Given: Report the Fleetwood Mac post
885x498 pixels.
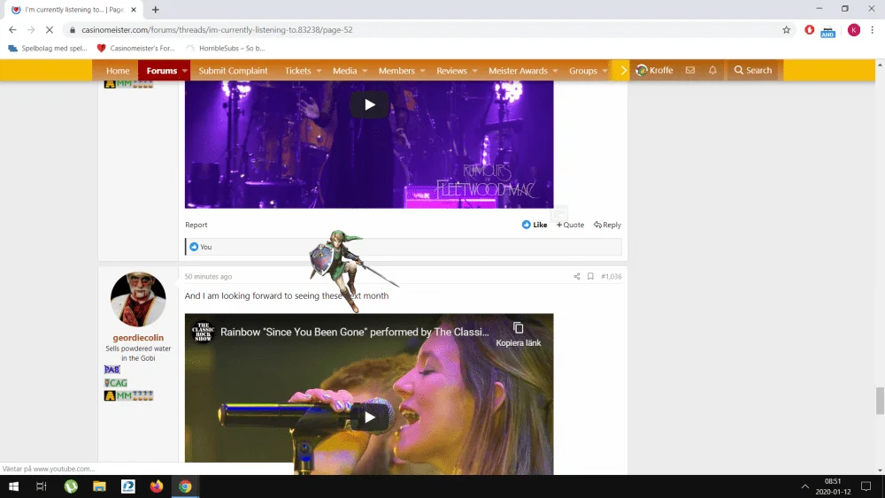Looking at the screenshot, I should tap(196, 225).
